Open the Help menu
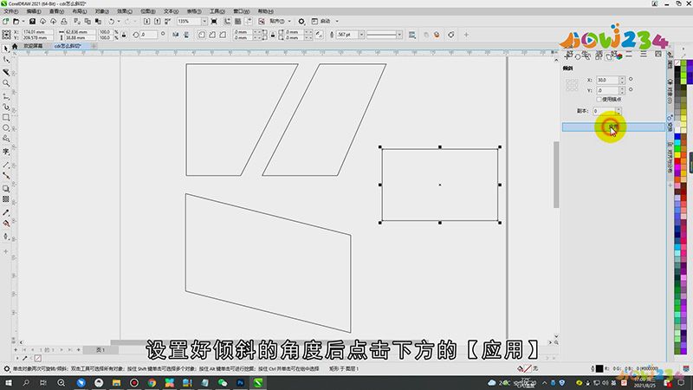This screenshot has height=390, width=693. point(266,11)
